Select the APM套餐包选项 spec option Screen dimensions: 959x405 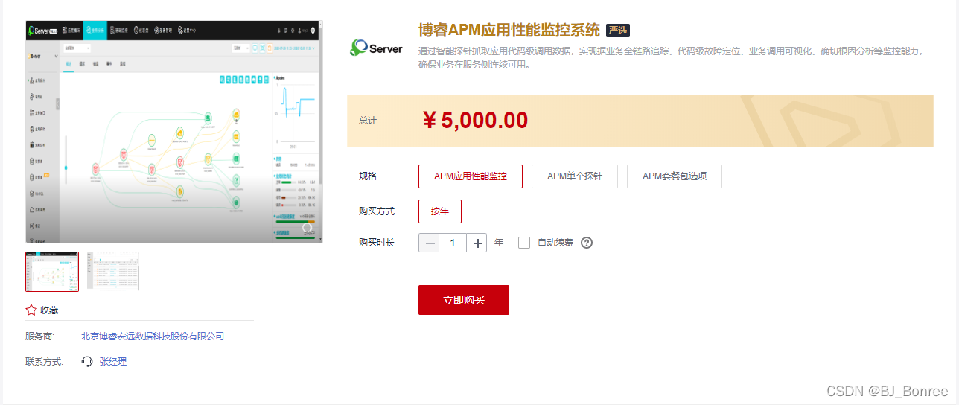pyautogui.click(x=675, y=176)
